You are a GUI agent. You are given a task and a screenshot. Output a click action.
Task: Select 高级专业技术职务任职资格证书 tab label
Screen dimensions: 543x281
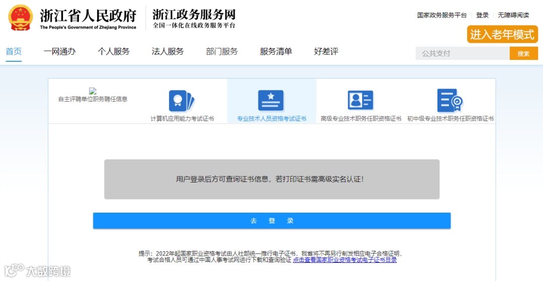click(361, 119)
